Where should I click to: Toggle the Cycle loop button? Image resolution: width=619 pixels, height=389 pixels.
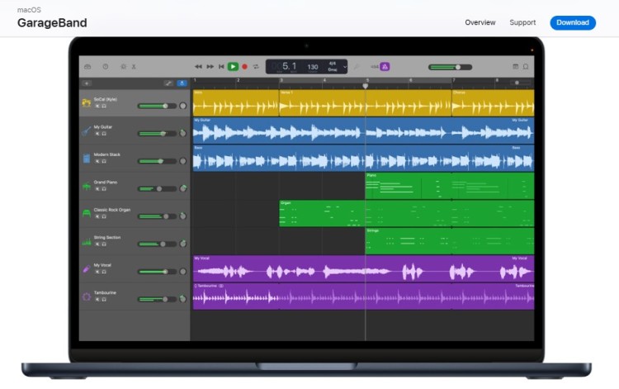tap(256, 67)
